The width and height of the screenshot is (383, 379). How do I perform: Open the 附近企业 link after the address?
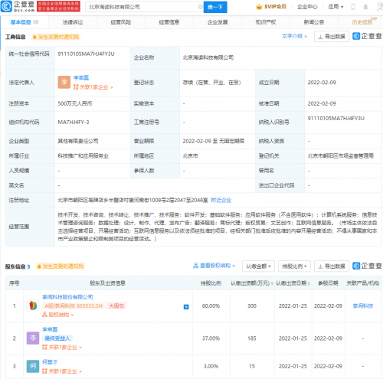click(x=221, y=200)
